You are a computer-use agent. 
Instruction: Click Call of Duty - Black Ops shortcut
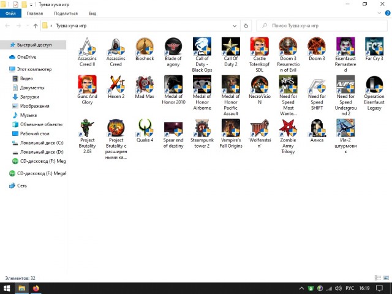tap(202, 55)
